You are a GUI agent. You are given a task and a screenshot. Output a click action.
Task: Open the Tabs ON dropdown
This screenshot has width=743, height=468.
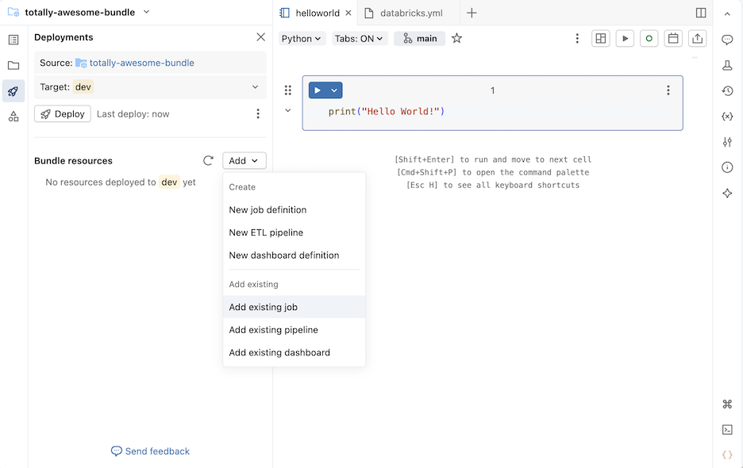[x=359, y=37]
